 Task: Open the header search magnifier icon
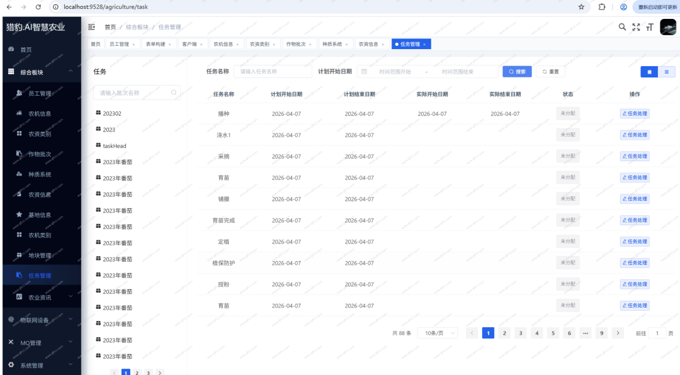click(x=622, y=27)
